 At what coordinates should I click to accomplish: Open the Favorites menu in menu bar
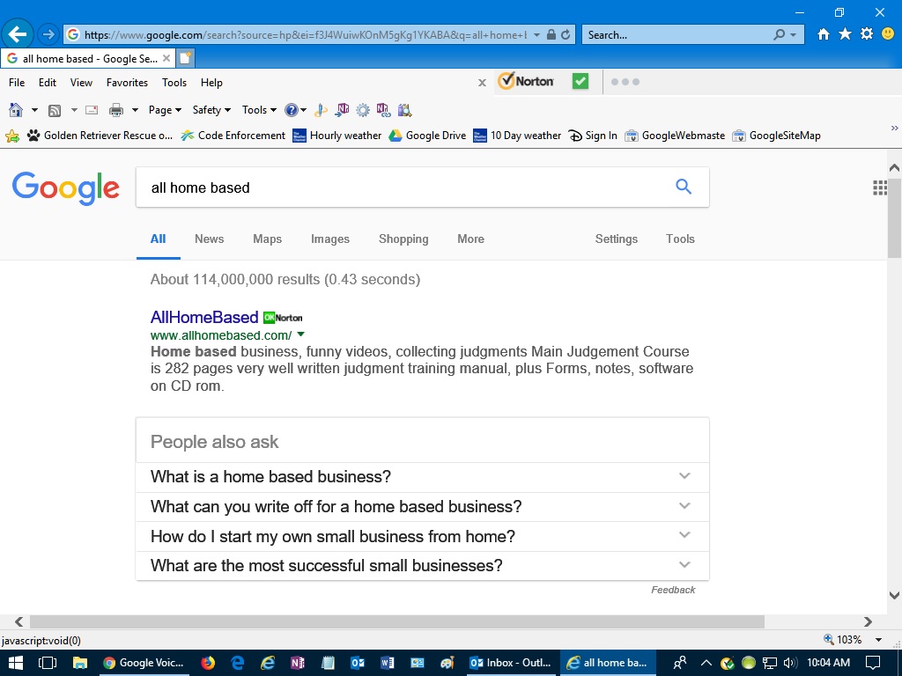tap(127, 83)
